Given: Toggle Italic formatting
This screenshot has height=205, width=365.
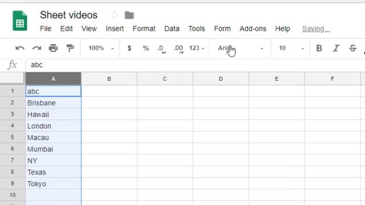Looking at the screenshot, I should [x=336, y=48].
